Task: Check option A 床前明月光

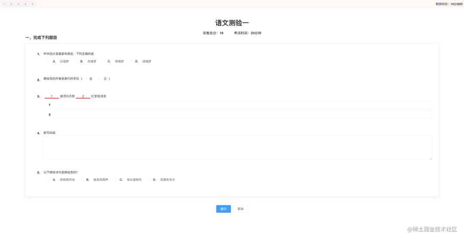Action: pyautogui.click(x=49, y=179)
